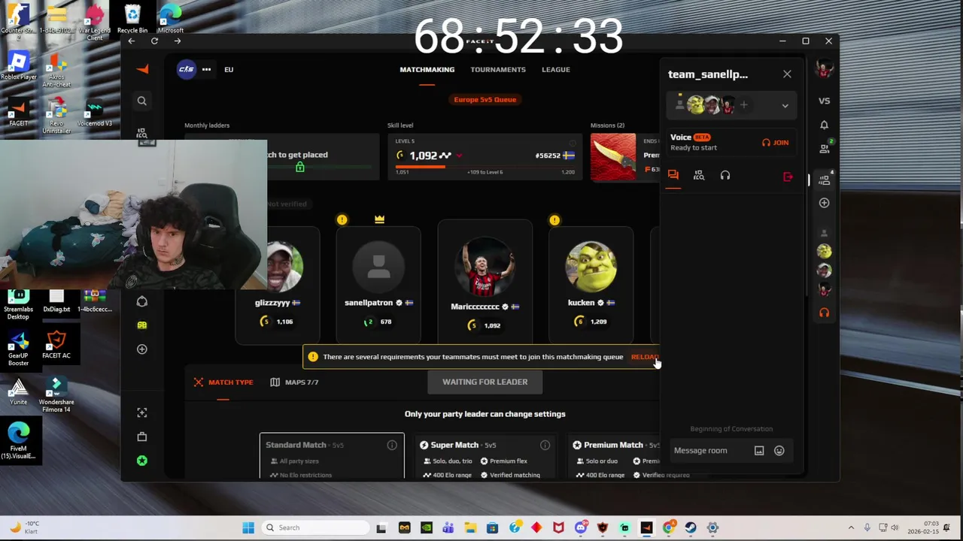Expand the red chevron beside Elo 1,092
This screenshot has height=541, width=963.
coord(459,156)
